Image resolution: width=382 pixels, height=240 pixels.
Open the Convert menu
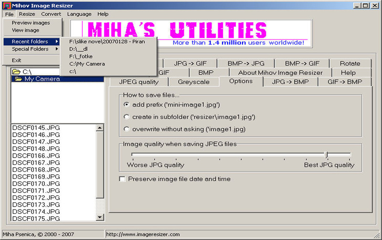[x=51, y=14]
